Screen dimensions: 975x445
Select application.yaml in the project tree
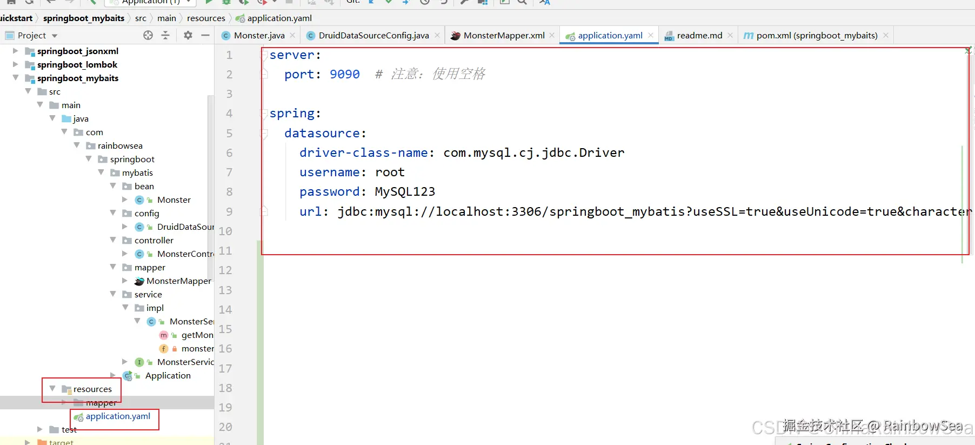pos(118,416)
